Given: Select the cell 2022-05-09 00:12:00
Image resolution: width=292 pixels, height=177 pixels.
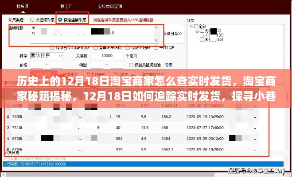Looking at the screenshot, I should [x=205, y=139].
